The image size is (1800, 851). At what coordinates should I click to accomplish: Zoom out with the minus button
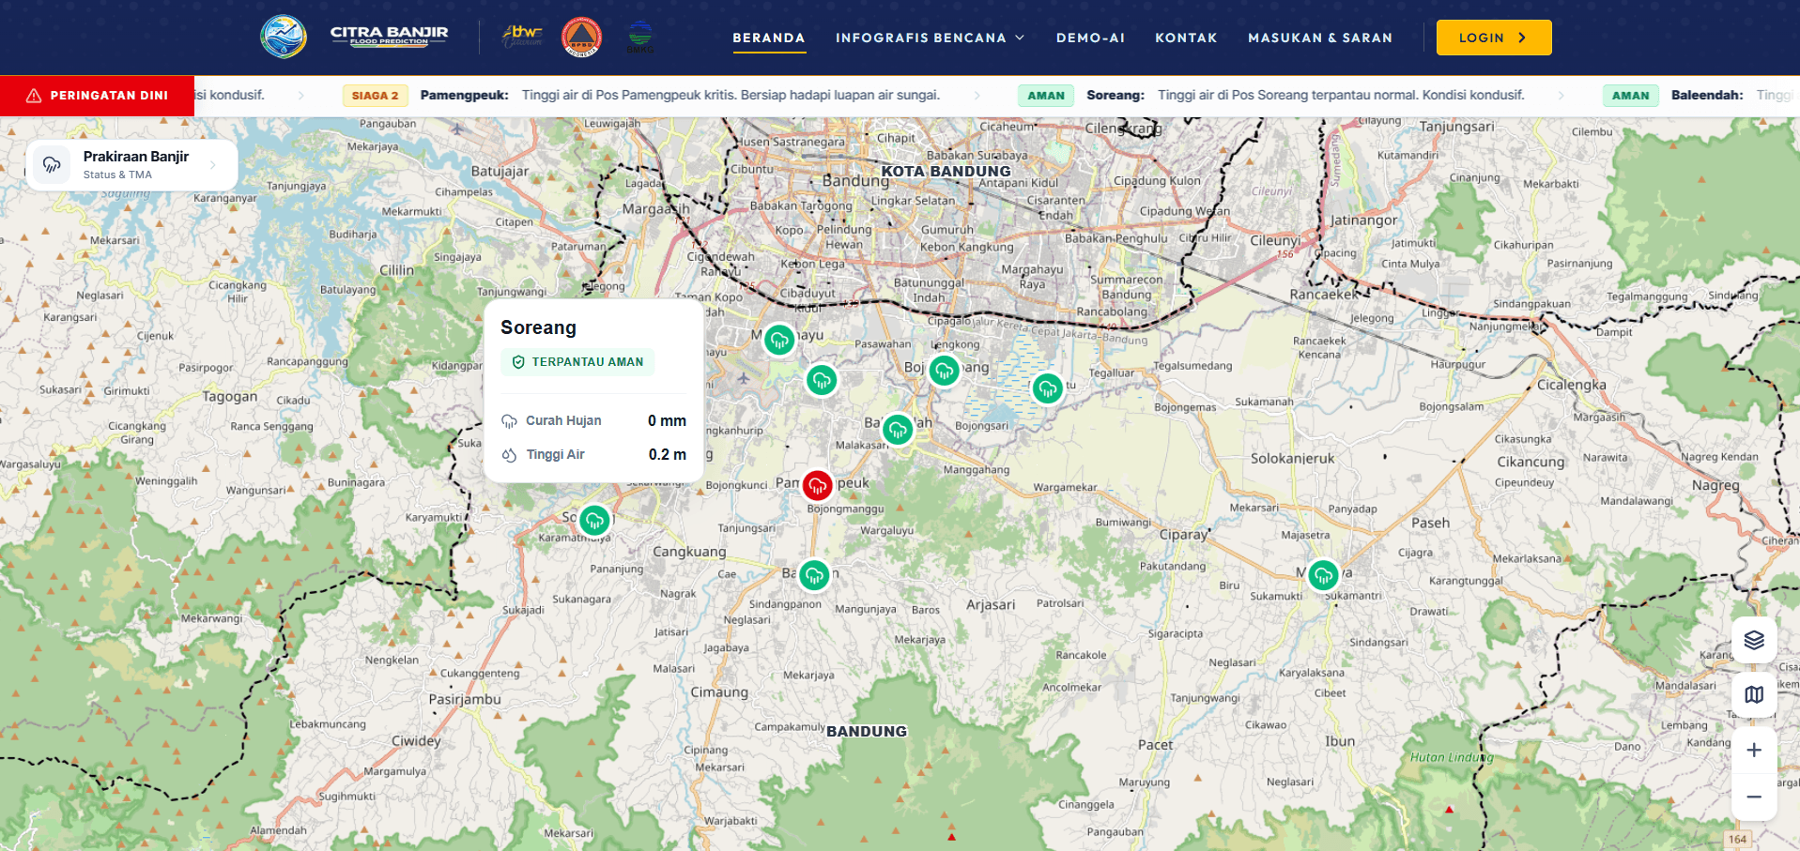pos(1754,798)
